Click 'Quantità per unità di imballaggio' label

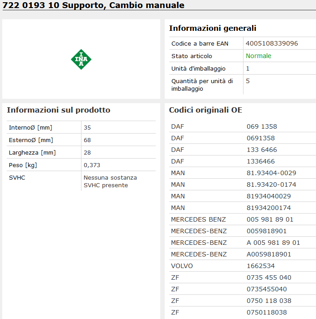pyautogui.click(x=202, y=85)
